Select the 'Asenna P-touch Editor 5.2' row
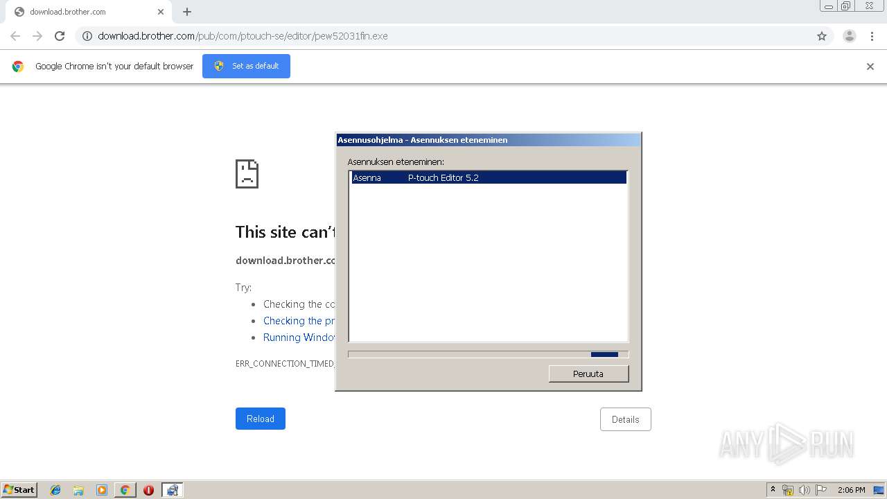The image size is (887, 499). pyautogui.click(x=489, y=178)
